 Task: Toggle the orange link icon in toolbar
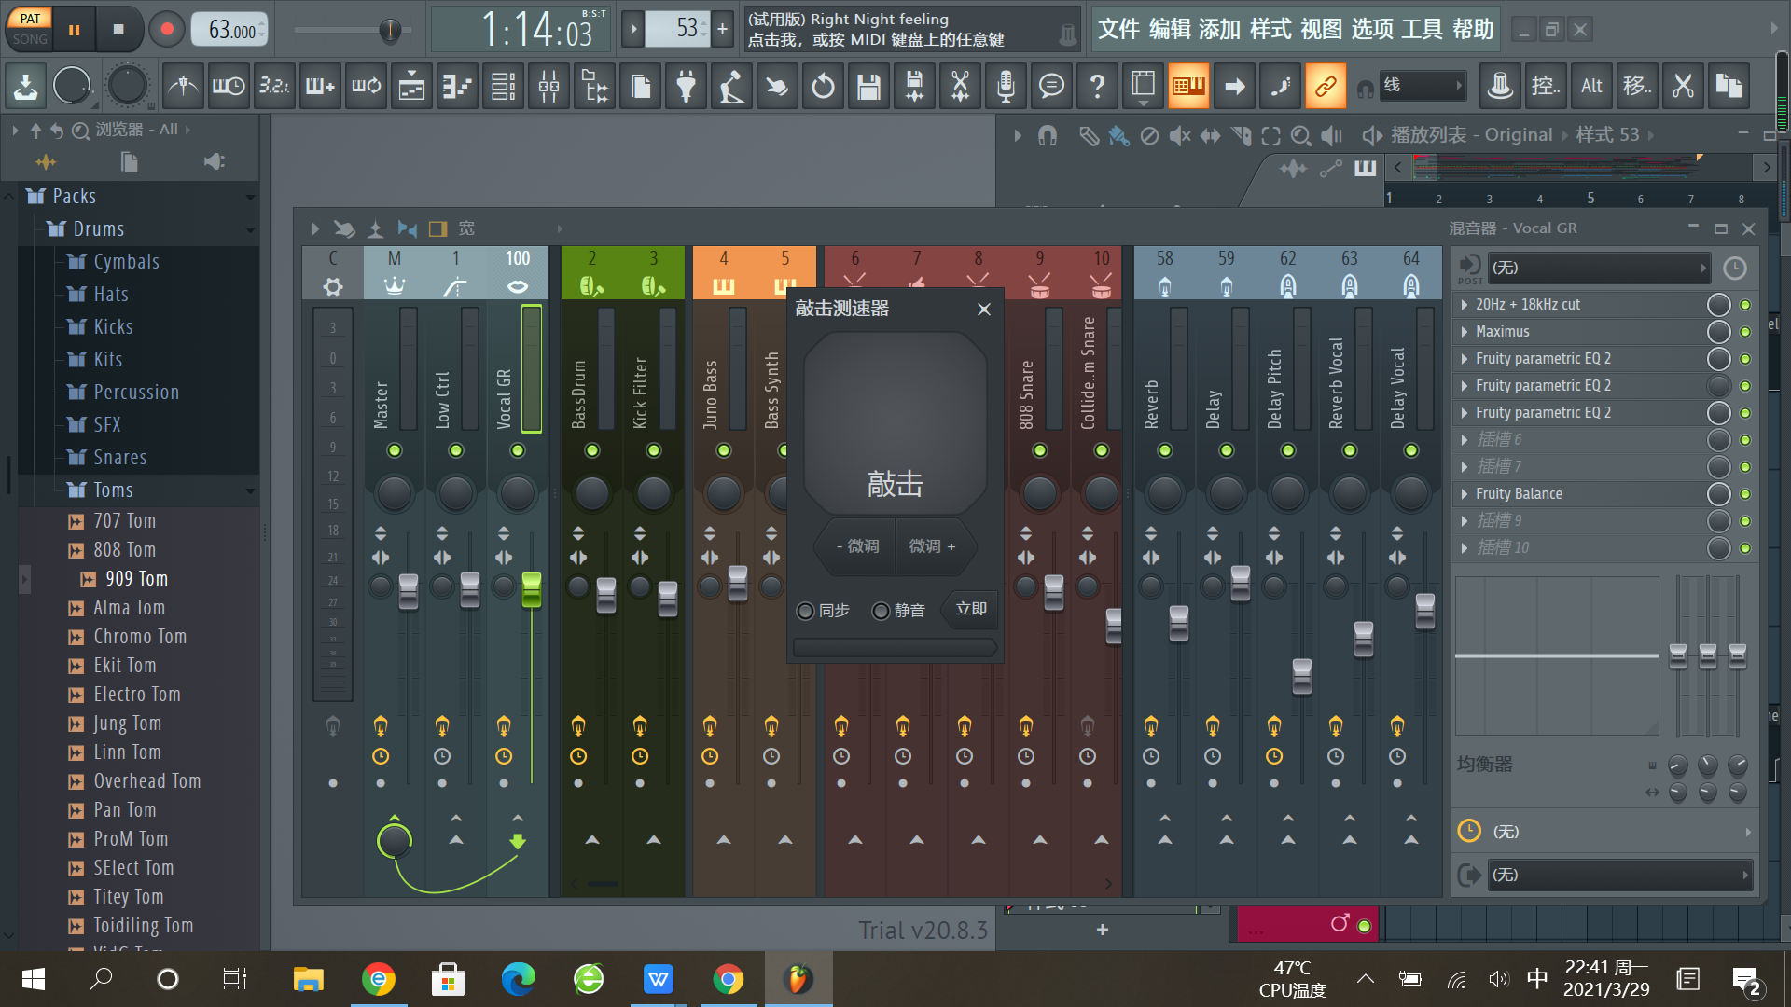[x=1326, y=87]
